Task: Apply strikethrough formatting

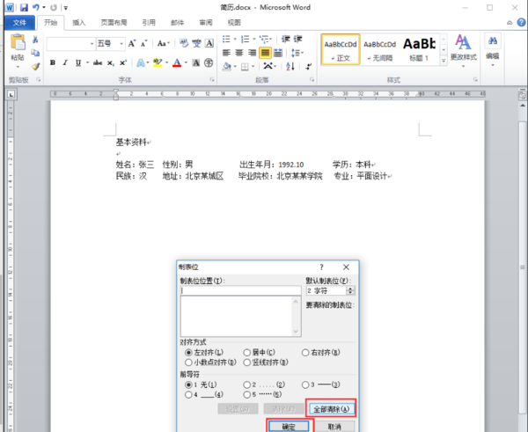Action: (98, 62)
